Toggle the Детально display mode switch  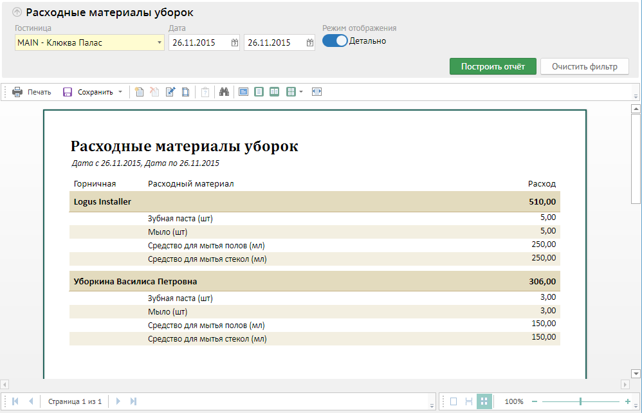pyautogui.click(x=335, y=41)
